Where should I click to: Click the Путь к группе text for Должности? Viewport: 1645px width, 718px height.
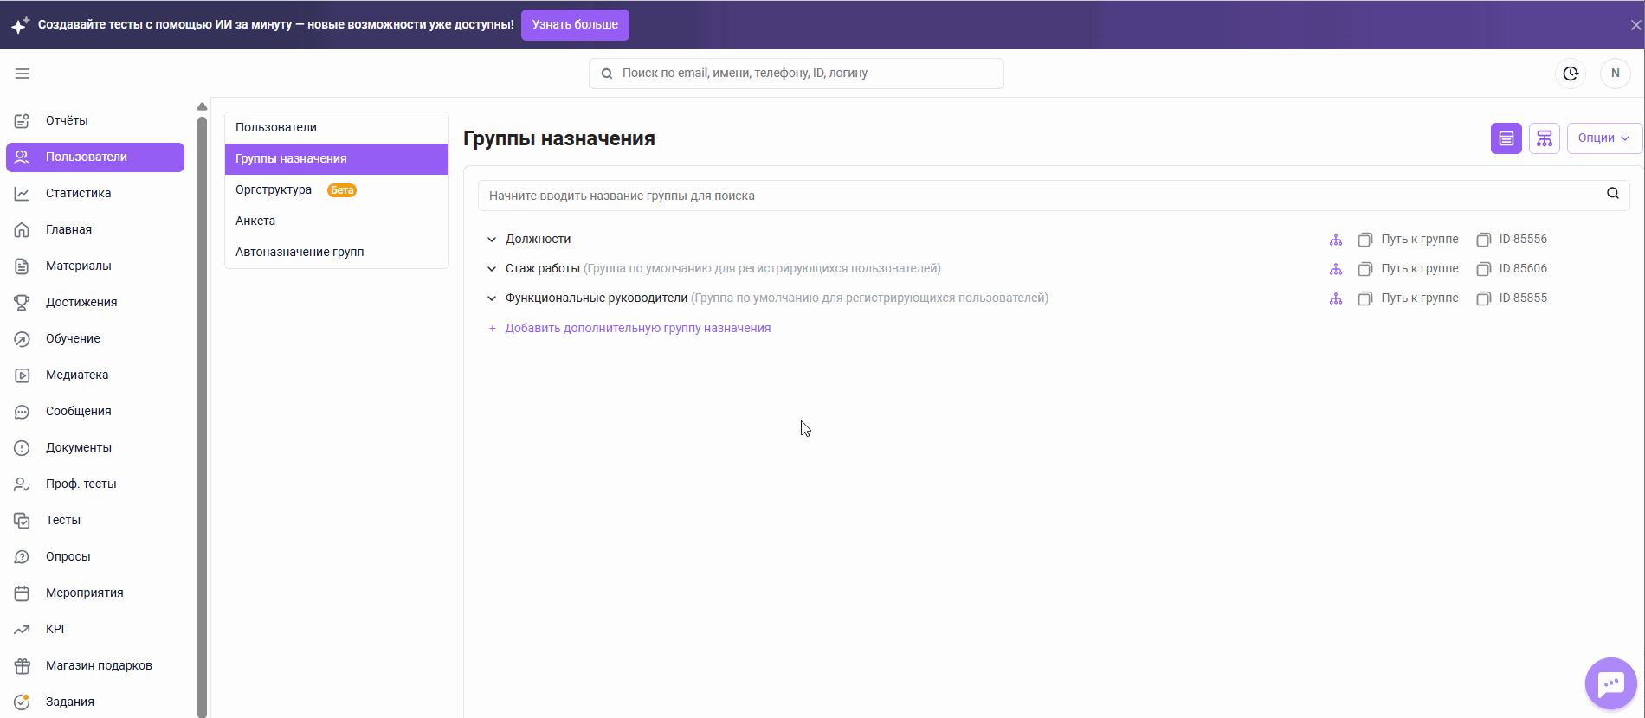point(1420,240)
